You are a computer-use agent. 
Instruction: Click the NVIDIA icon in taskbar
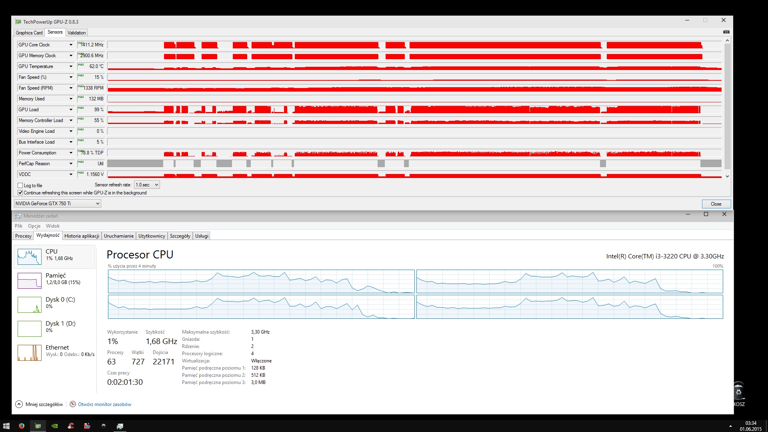(54, 426)
